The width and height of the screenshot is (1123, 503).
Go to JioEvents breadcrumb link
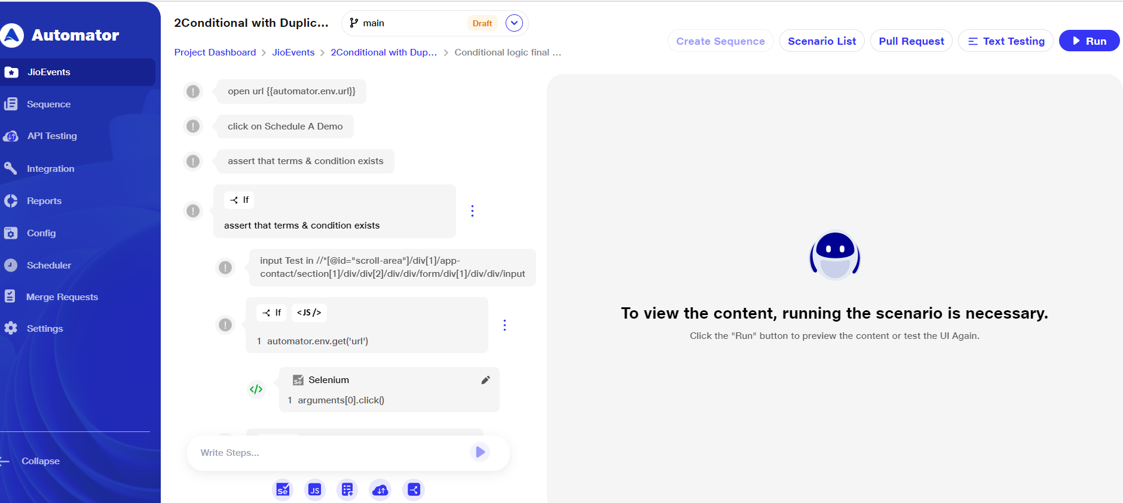point(293,53)
